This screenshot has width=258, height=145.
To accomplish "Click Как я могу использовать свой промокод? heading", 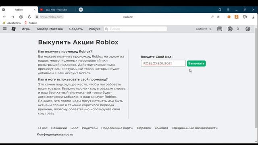I will click(x=73, y=79).
